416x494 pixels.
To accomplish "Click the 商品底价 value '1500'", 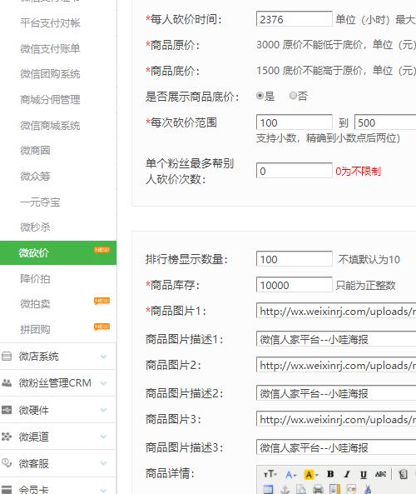I will point(268,71).
